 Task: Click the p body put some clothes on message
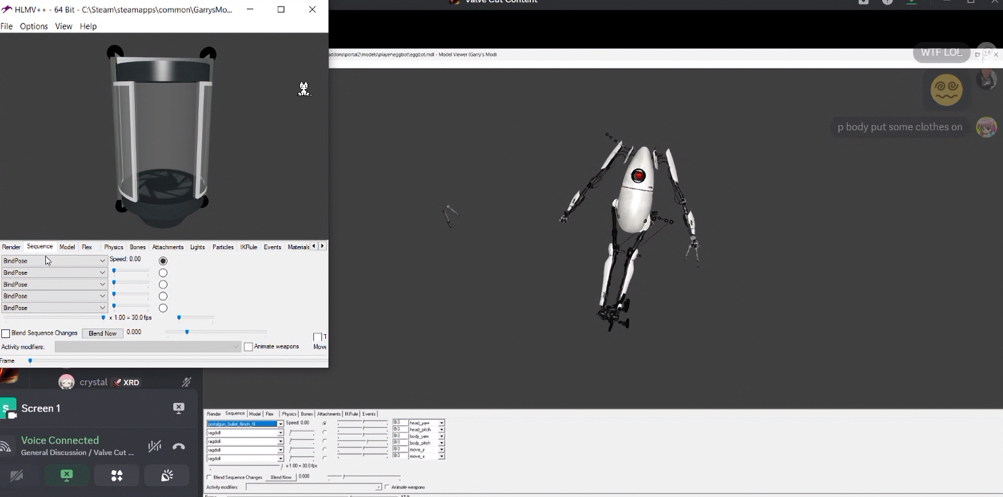[x=900, y=127]
